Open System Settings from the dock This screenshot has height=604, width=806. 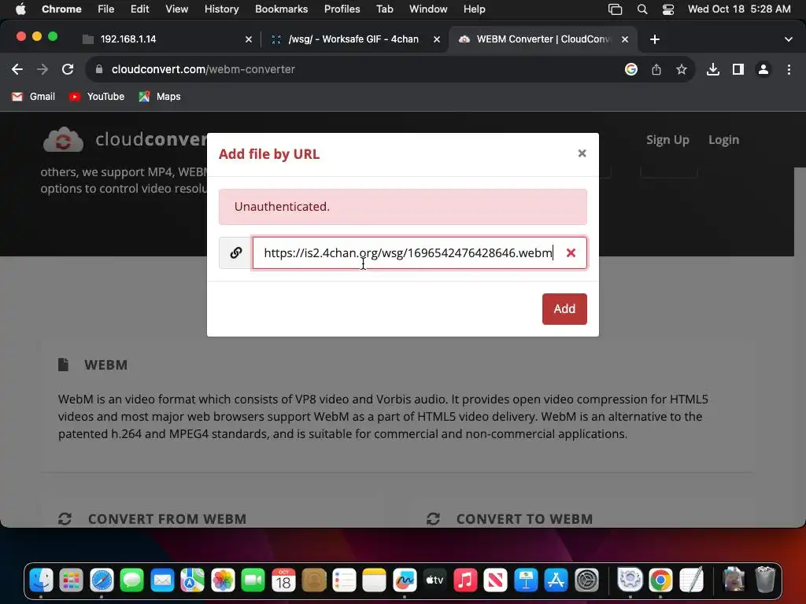pos(587,580)
